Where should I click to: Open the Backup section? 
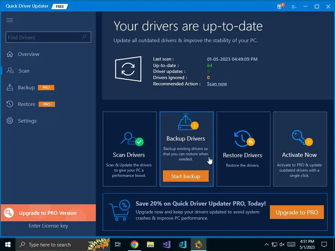[x=26, y=88]
